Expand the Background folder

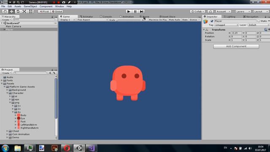(x=7, y=90)
